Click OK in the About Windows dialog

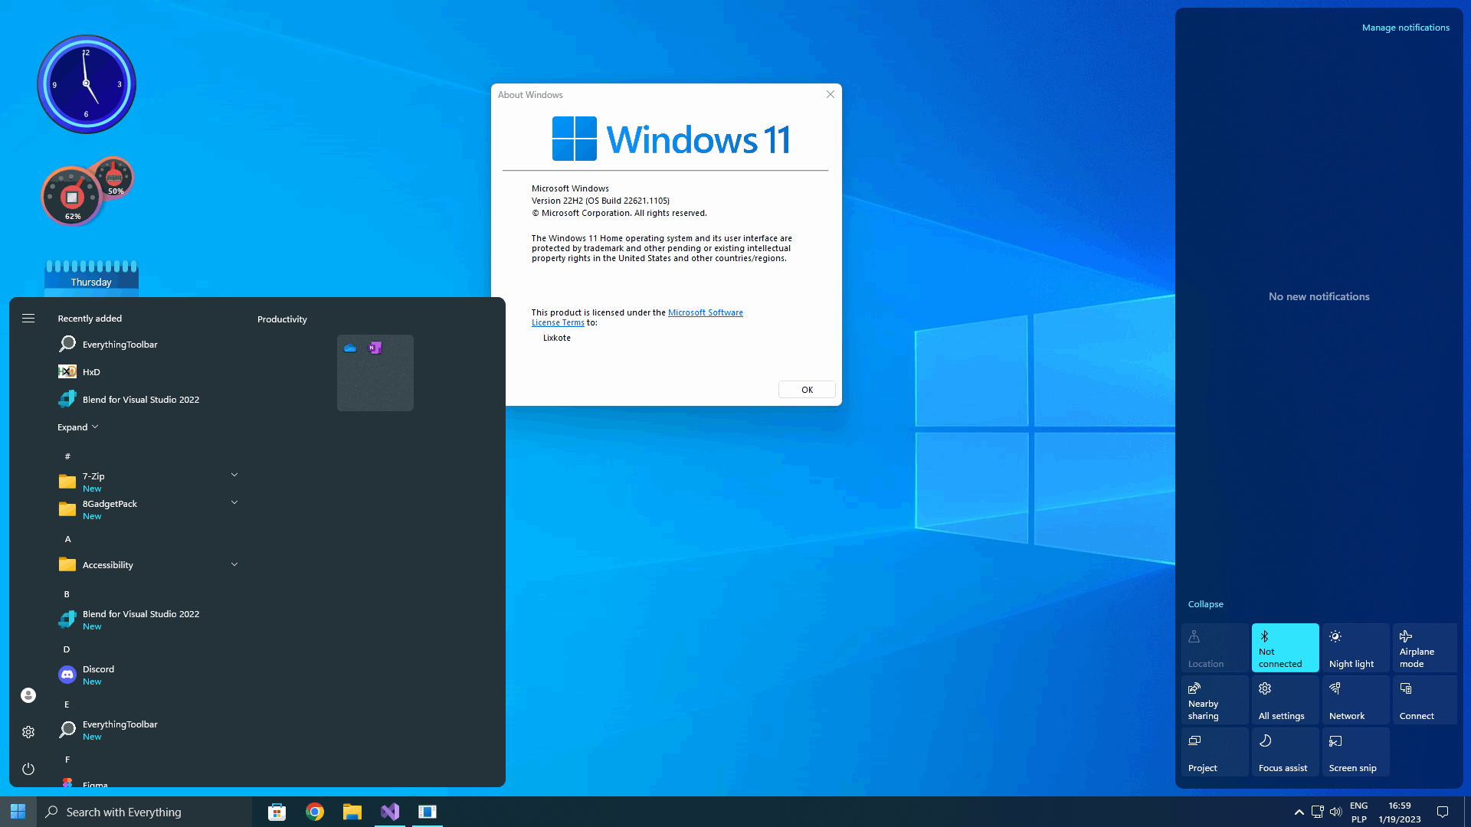point(807,390)
